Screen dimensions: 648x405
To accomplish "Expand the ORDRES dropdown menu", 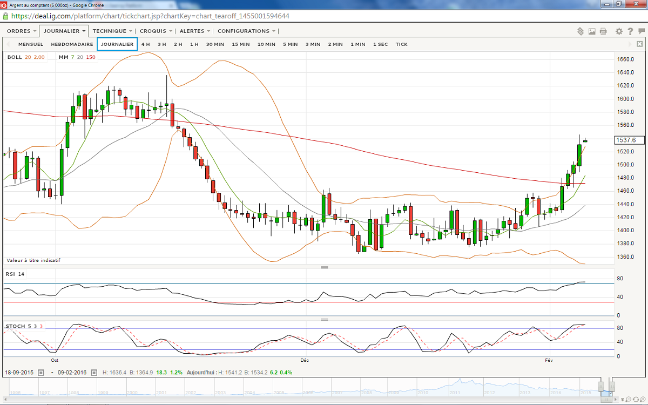I will pos(22,31).
